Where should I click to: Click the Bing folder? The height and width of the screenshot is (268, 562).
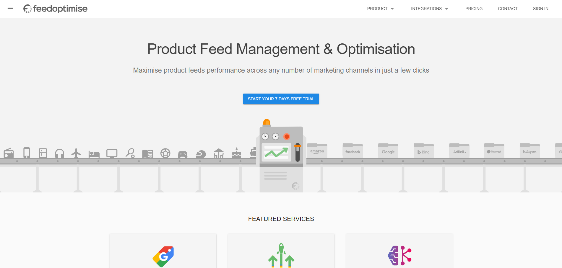424,151
